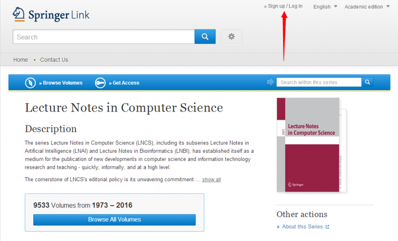This screenshot has height=241, width=398.
Task: Open the Academic edition dropdown
Action: click(367, 6)
